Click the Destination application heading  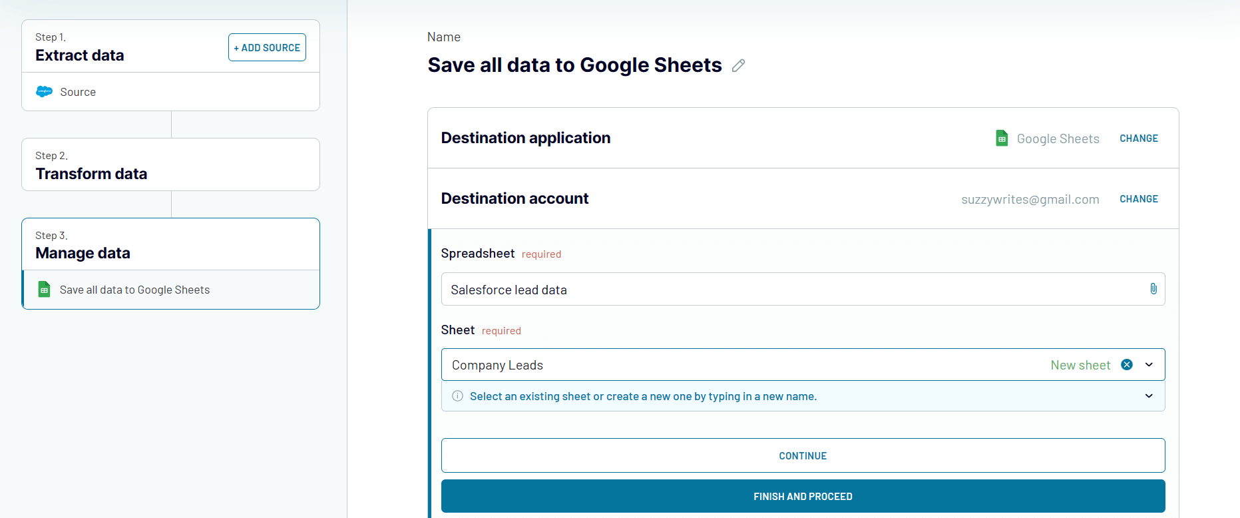tap(525, 138)
